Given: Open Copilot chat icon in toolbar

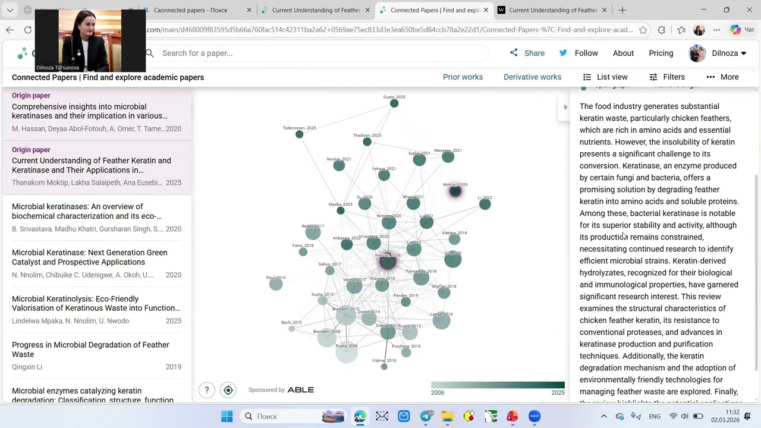Looking at the screenshot, I should (x=736, y=30).
